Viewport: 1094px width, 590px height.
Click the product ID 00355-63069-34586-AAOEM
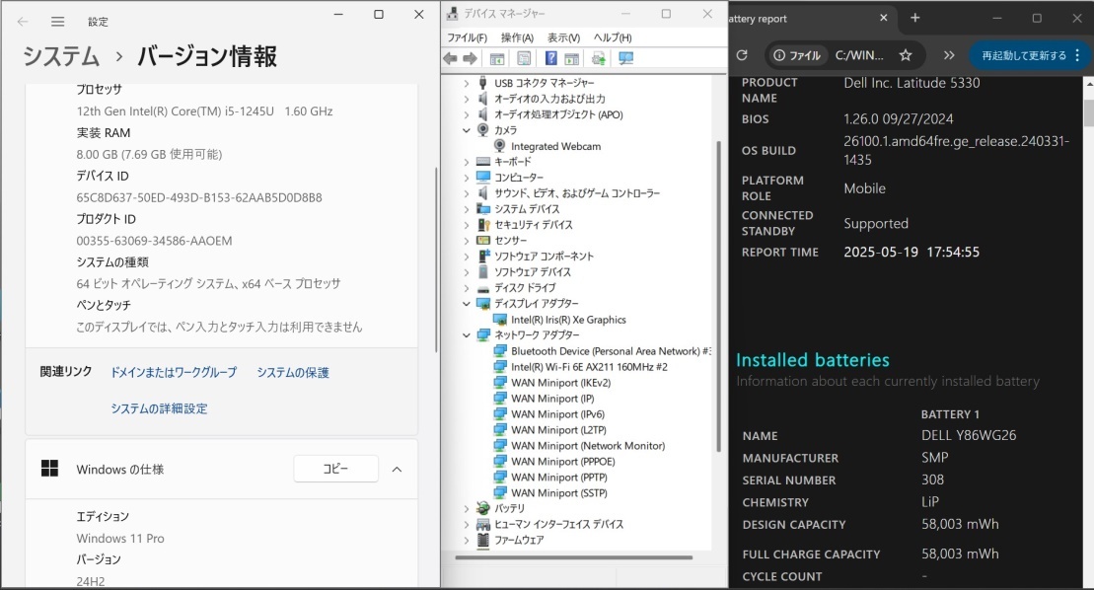point(154,241)
